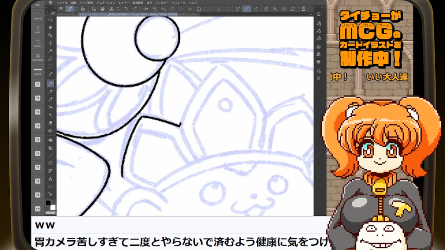Open the フィルター menu
Screen dimensions: 445x250
pyautogui.click(x=162, y=3)
